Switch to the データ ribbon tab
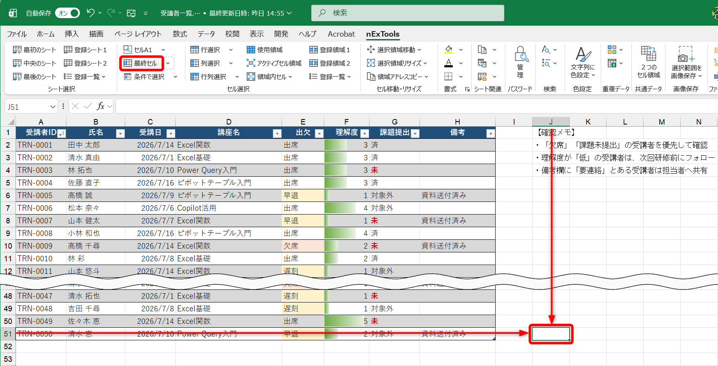The width and height of the screenshot is (718, 366). 206,34
